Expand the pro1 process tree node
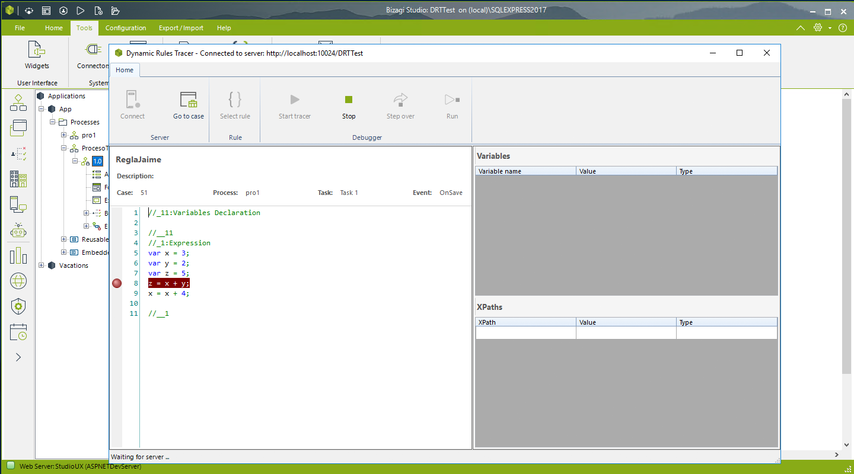 pos(64,135)
